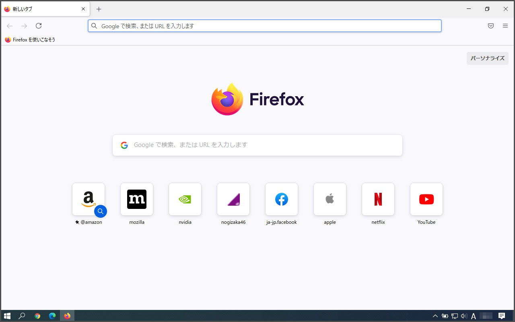Open a new tab with plus button
This screenshot has width=515, height=322.
(x=99, y=9)
